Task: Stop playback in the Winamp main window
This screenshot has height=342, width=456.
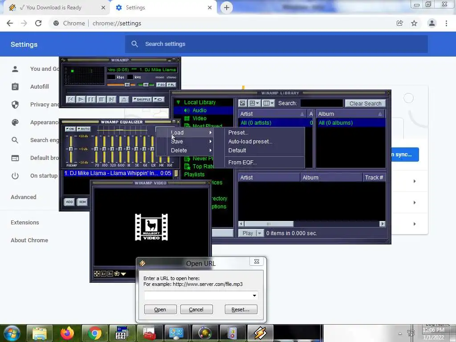Action: click(x=101, y=99)
